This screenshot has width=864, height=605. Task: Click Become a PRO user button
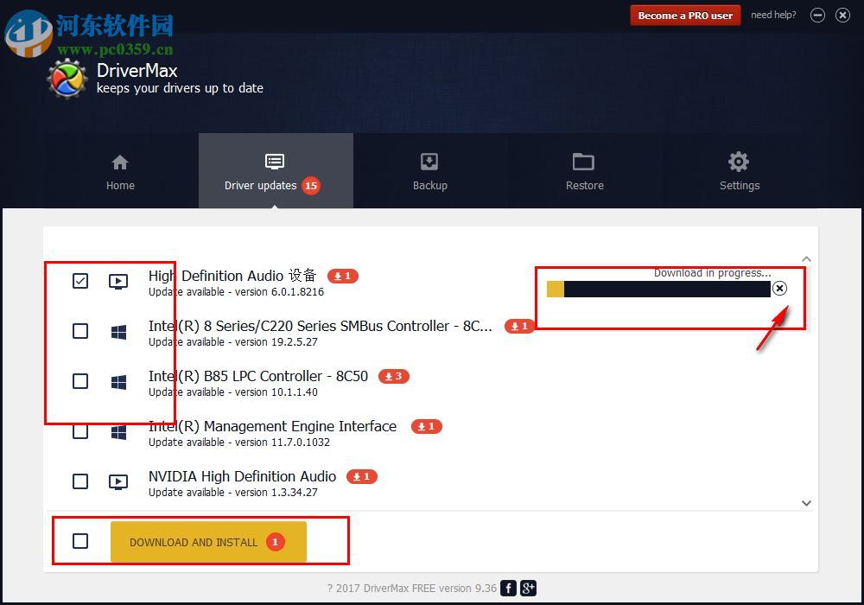coord(685,16)
